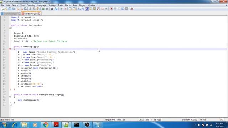The width and height of the screenshot is (228, 128).
Task: Undo last edit with toolbar arrow
Action: pos(43,9)
